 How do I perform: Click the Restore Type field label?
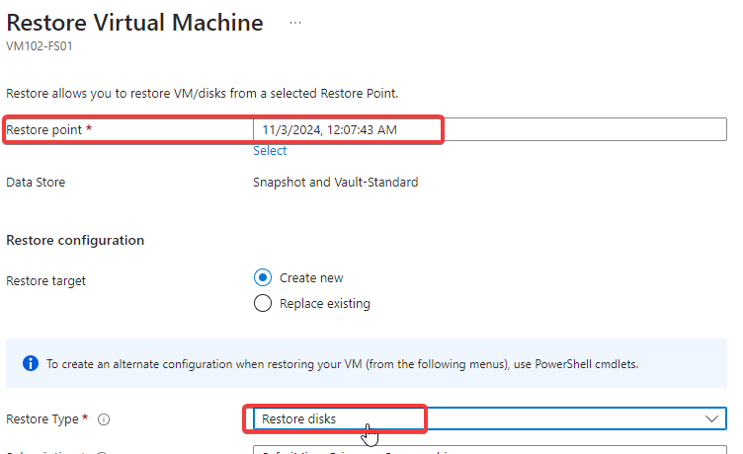coord(46,419)
